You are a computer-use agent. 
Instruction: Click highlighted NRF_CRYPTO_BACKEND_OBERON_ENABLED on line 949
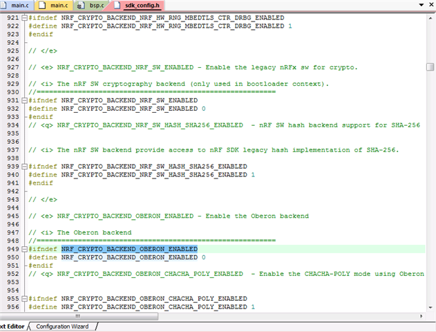click(129, 249)
